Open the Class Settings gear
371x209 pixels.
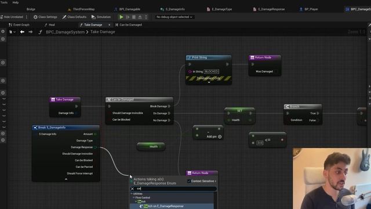click(x=45, y=17)
